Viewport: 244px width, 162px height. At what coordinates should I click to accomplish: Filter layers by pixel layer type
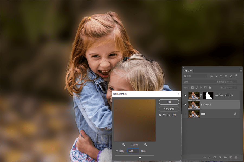[212, 76]
